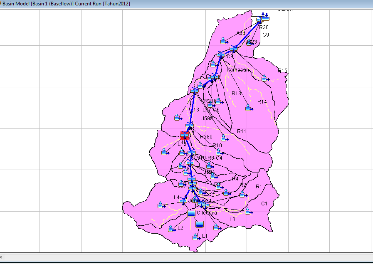This screenshot has width=373, height=264.
Task: Click the L4-L5 junction icon
Action: click(183, 201)
